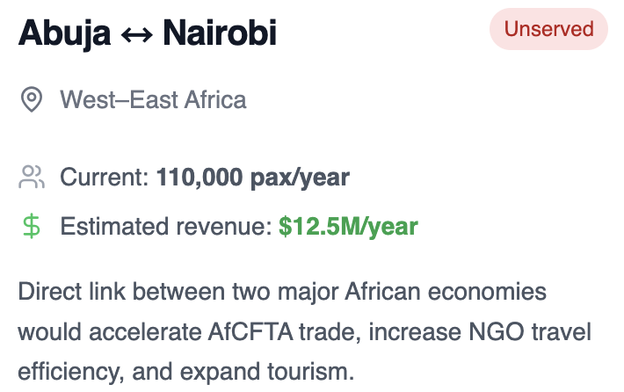
Task: Select the West–East Africa region label
Action: [153, 99]
